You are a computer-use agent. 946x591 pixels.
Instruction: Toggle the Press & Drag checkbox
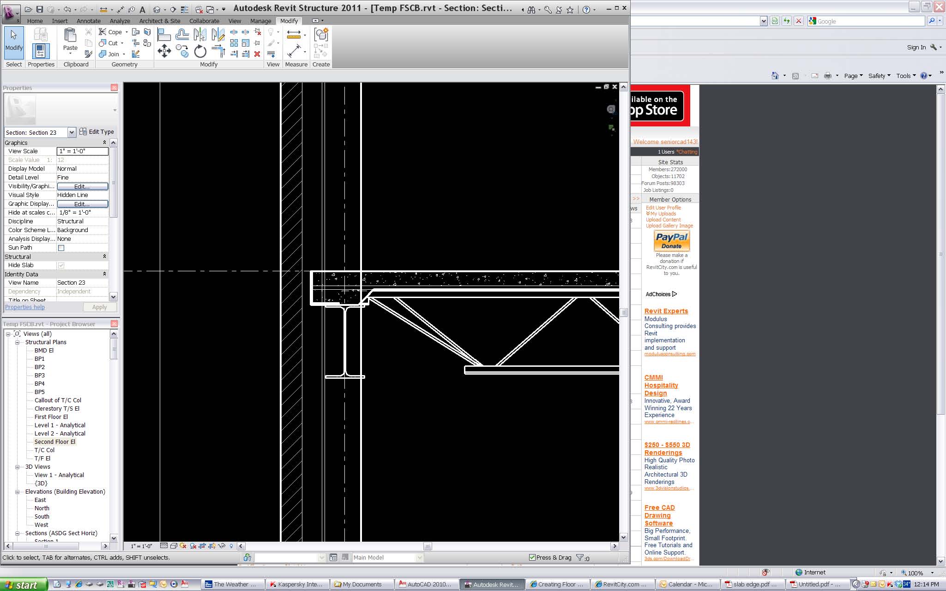[x=532, y=557]
